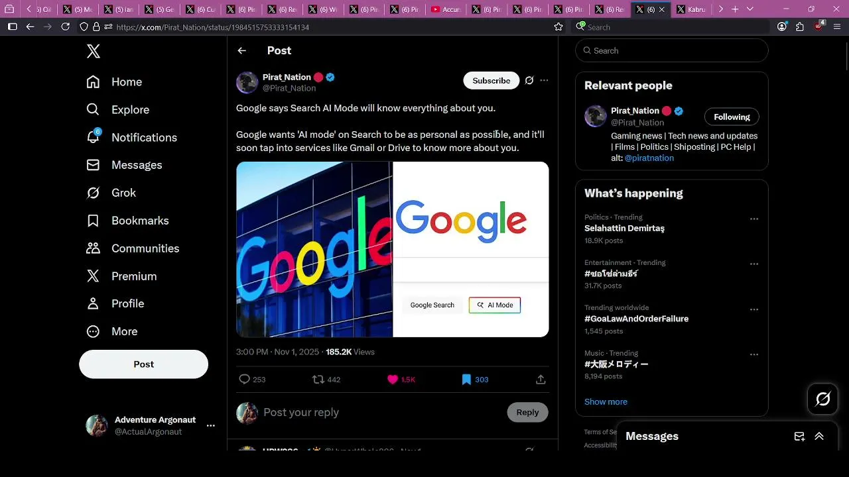Click the Following button for Pirat_Nation
This screenshot has height=477, width=849.
pyautogui.click(x=732, y=117)
